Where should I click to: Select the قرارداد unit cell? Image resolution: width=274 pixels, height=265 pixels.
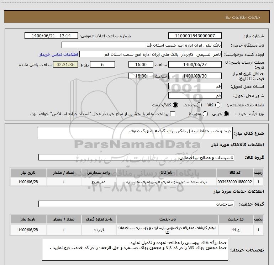click(99, 230)
